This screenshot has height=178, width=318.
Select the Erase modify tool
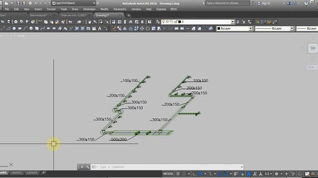pyautogui.click(x=114, y=29)
